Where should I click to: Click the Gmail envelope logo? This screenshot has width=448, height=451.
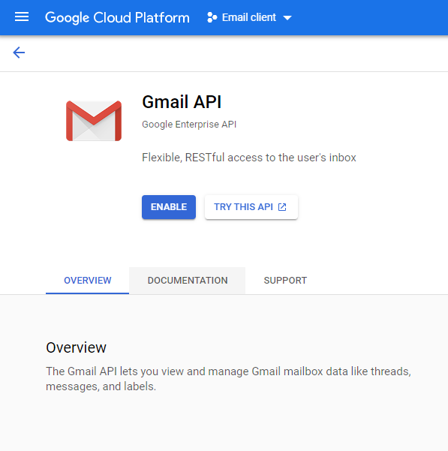[94, 121]
